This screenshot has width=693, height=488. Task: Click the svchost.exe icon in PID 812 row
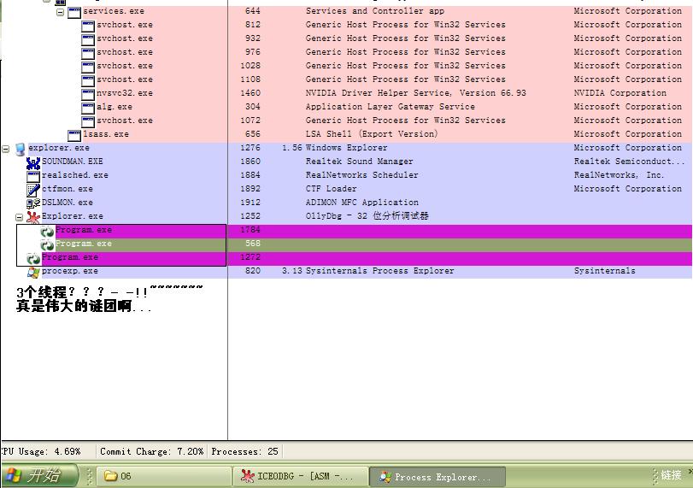pyautogui.click(x=88, y=26)
